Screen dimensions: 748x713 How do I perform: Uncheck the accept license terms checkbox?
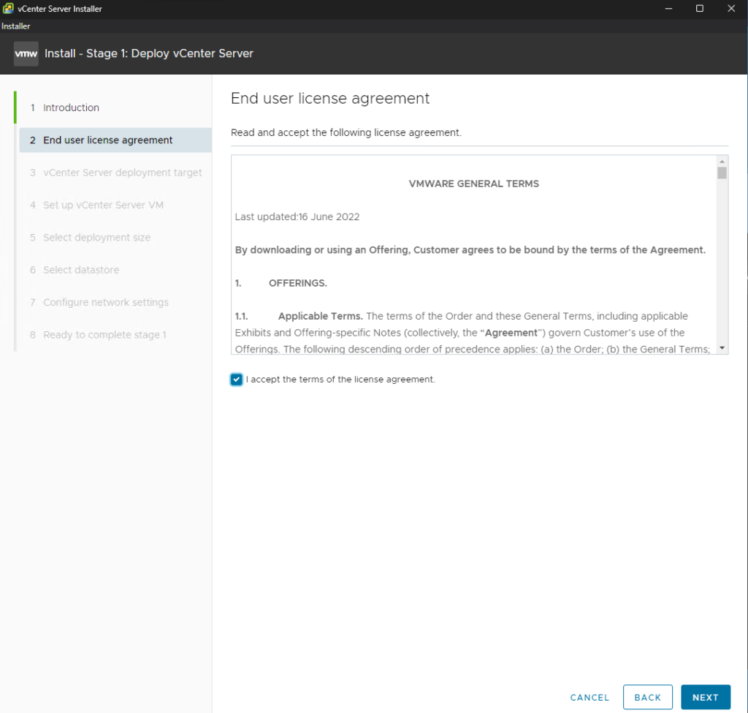coord(237,380)
